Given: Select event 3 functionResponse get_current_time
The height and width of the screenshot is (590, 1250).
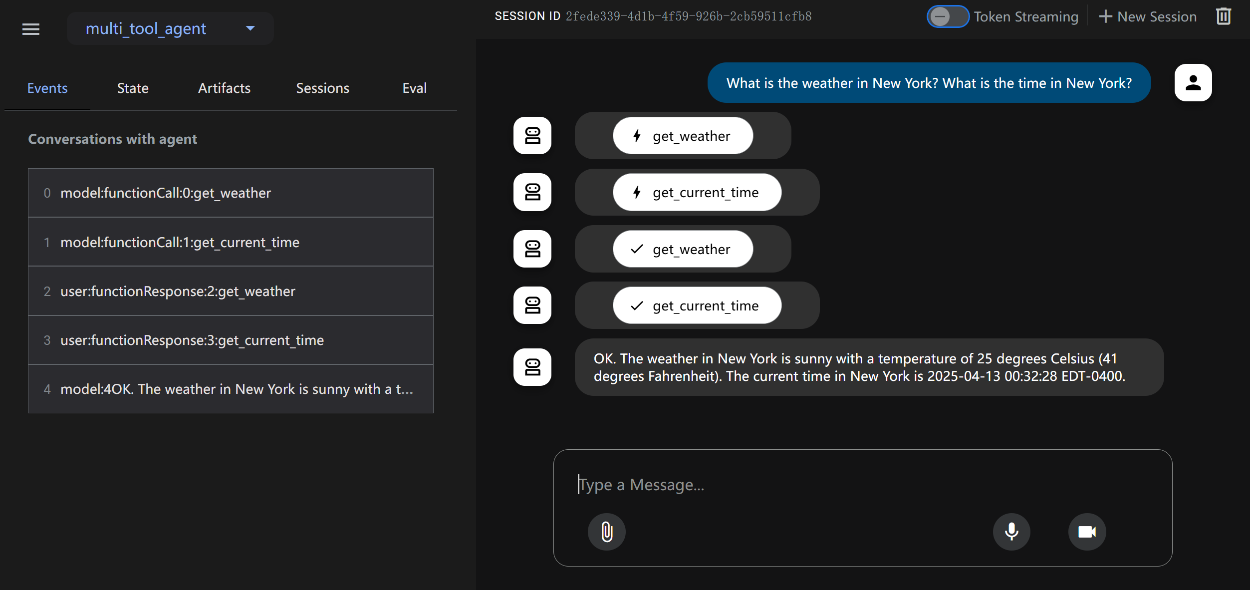Looking at the screenshot, I should pos(231,340).
